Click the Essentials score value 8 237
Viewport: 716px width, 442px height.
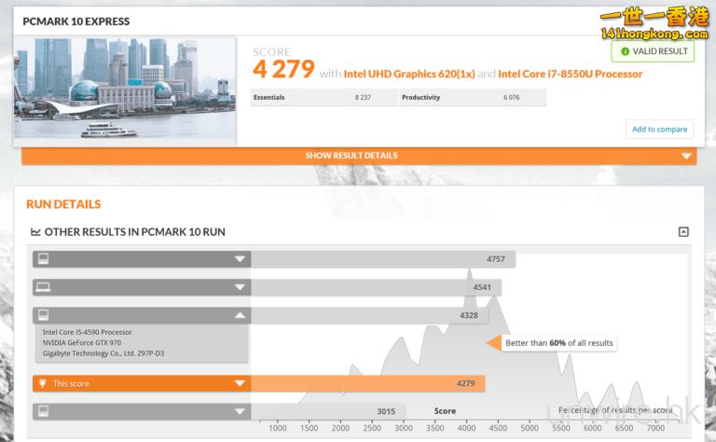tap(363, 97)
